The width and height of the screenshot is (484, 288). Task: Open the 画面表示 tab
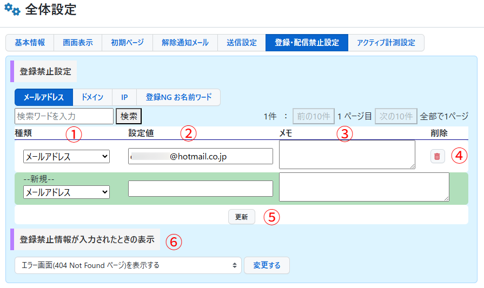point(78,43)
